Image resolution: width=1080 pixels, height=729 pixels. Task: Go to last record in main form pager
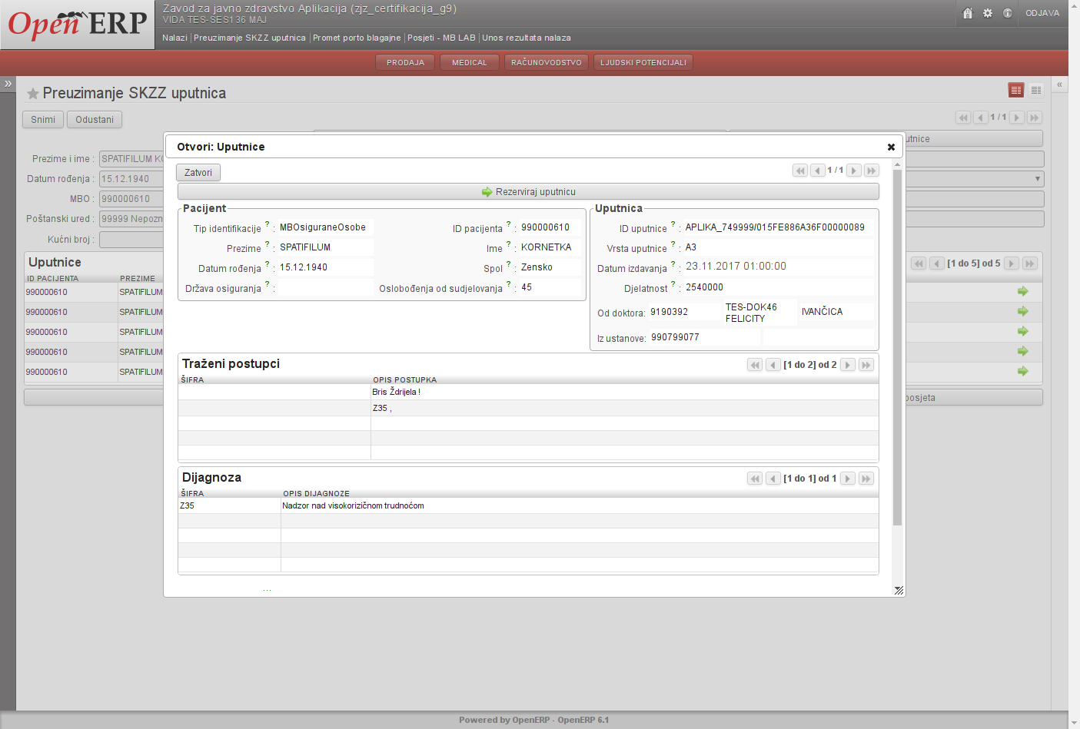1035,118
